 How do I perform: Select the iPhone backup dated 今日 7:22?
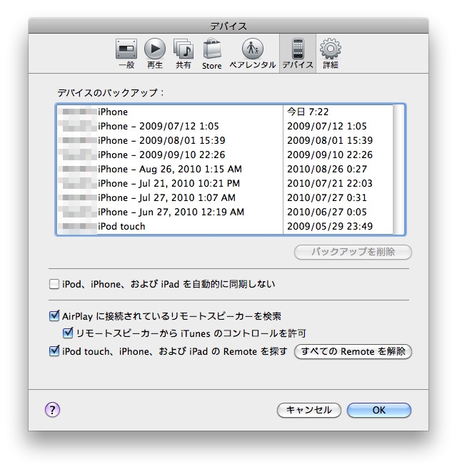click(x=225, y=112)
